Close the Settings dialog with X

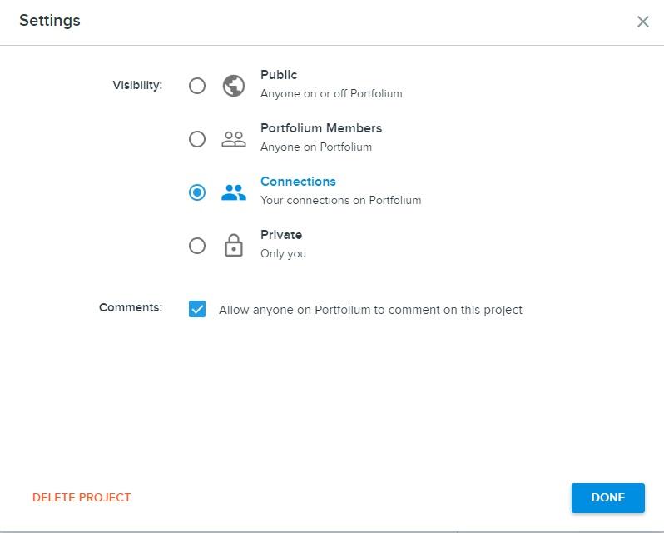point(643,22)
